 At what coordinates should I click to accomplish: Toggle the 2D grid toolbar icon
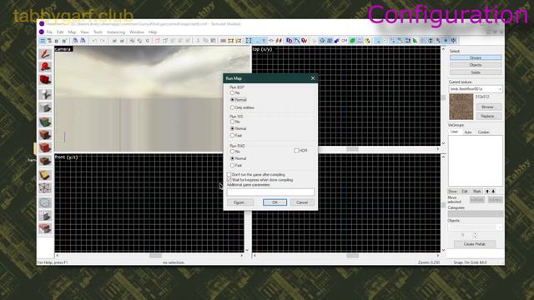[x=43, y=41]
